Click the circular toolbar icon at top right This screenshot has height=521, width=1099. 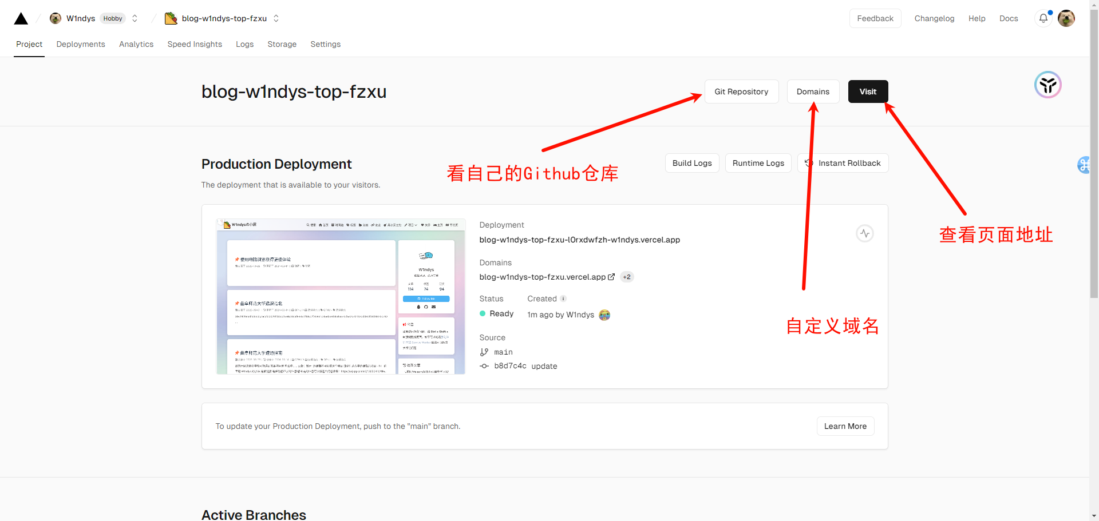1047,85
